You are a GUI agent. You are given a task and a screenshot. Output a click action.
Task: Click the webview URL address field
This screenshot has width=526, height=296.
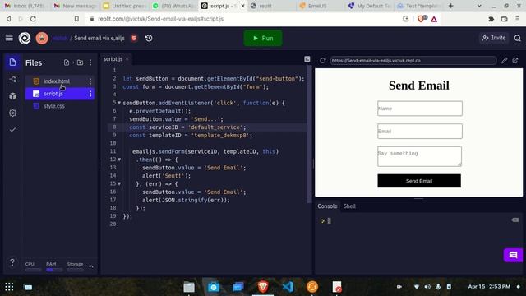coord(413,61)
